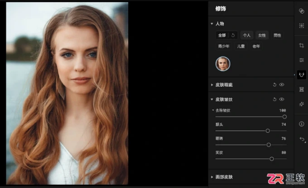Select the crop tool icon
The width and height of the screenshot is (308, 188).
301,46
